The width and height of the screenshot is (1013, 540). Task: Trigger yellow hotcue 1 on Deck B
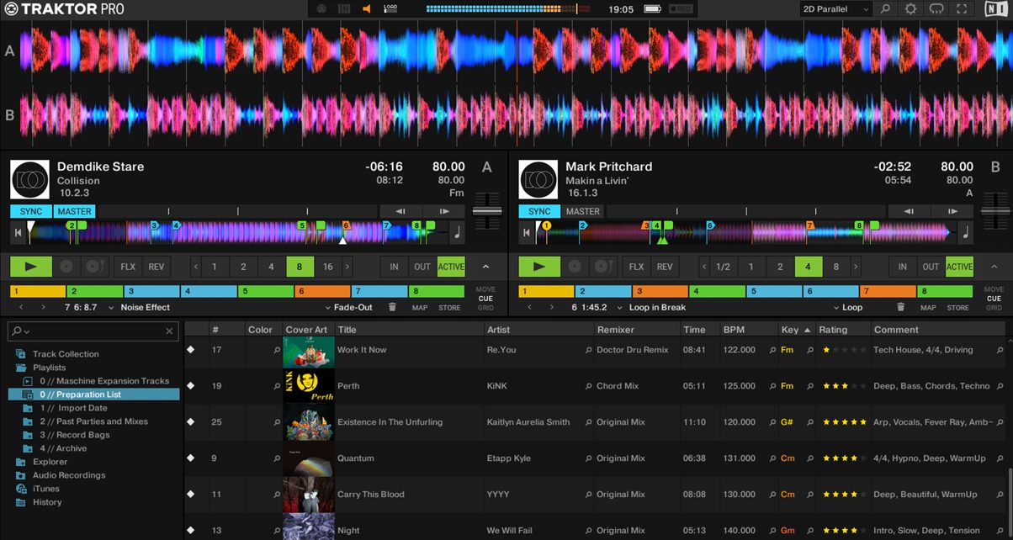tap(546, 292)
